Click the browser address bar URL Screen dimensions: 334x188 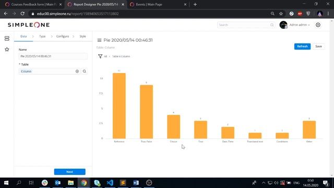[78, 14]
